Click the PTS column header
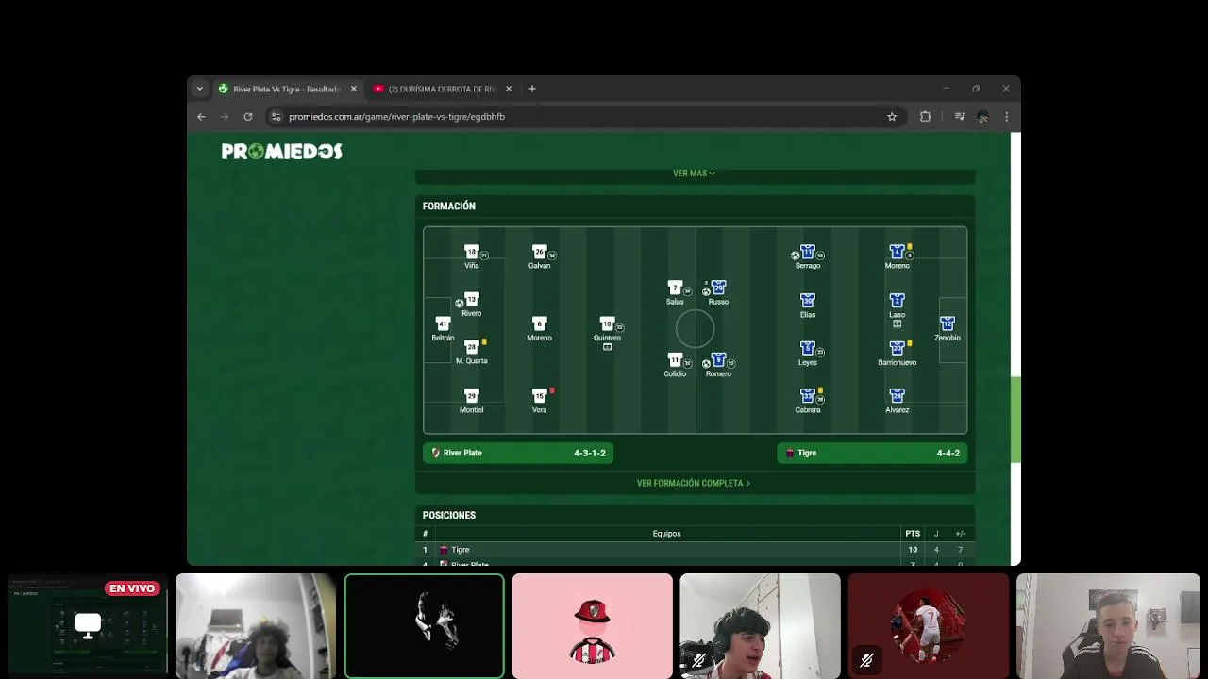 click(913, 534)
